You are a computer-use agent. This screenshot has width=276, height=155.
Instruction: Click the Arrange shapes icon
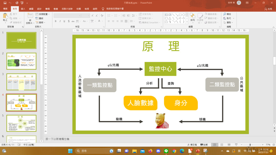(x=192, y=16)
